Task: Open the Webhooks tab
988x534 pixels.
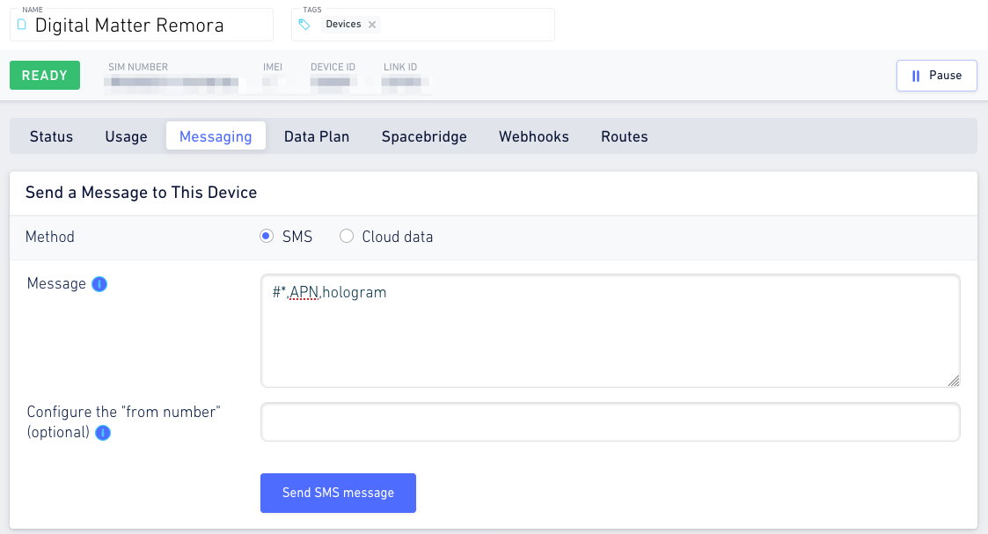Action: point(534,136)
